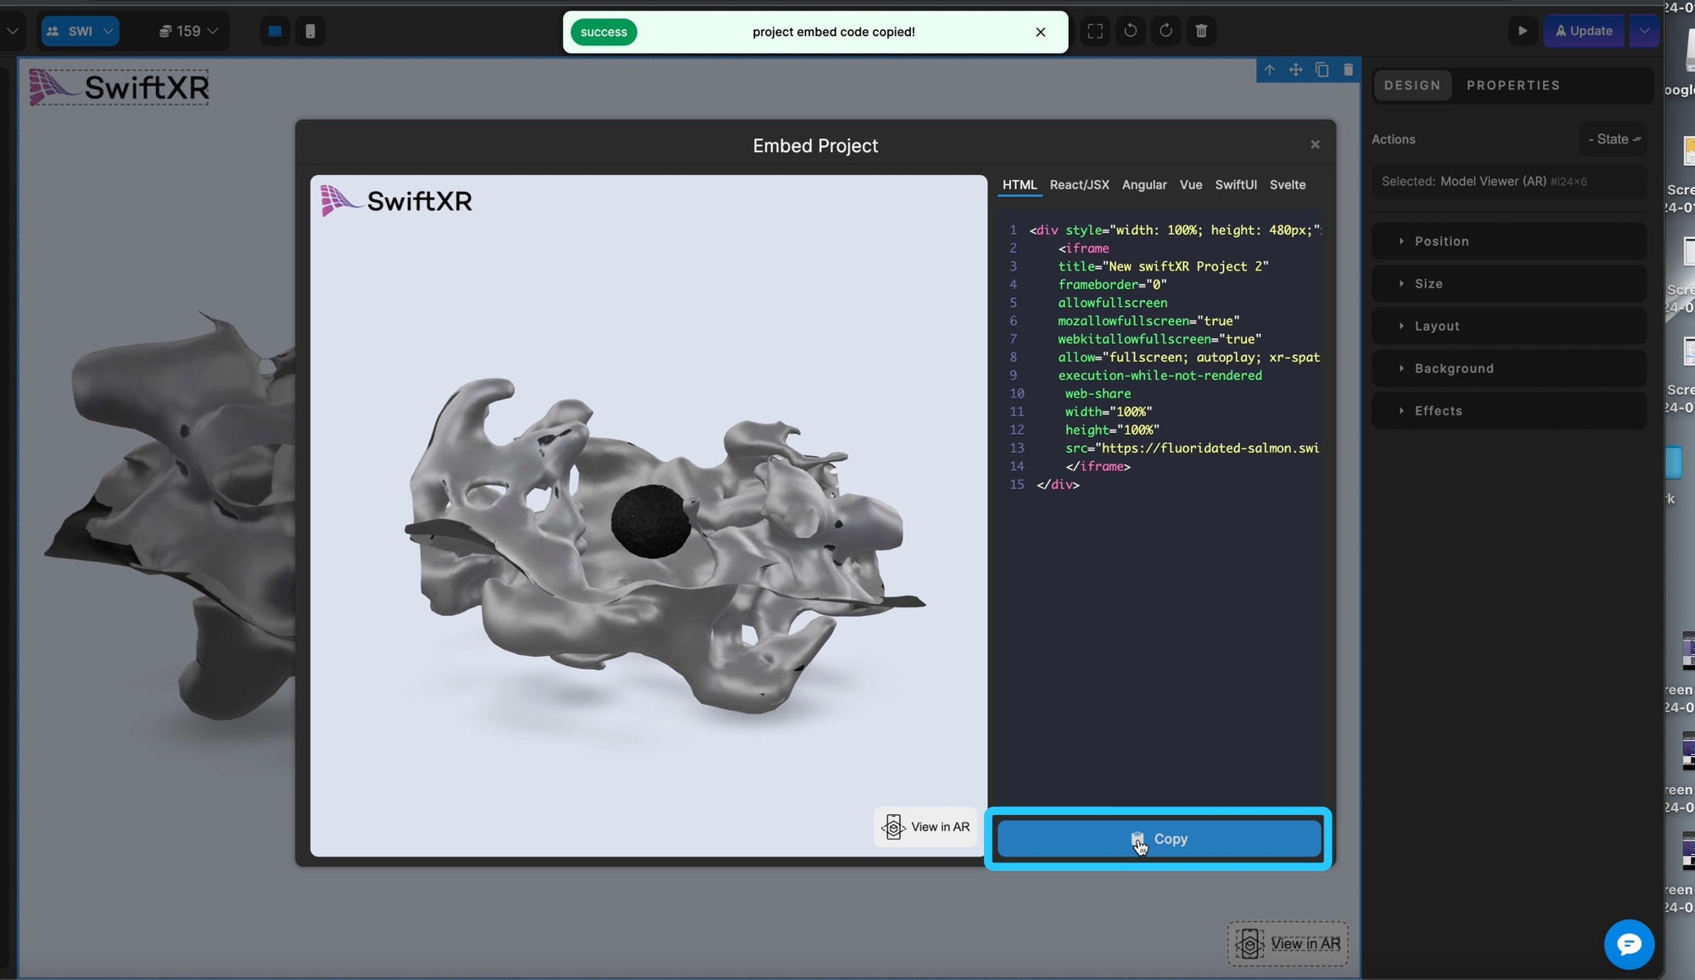
Task: Click the top toolbar trash icon
Action: (x=1201, y=31)
